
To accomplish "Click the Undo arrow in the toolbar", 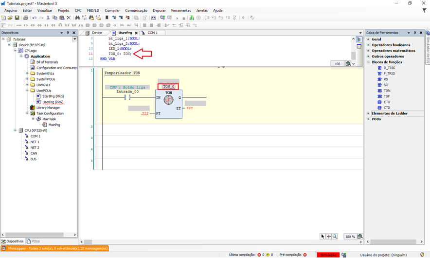I will (x=35, y=18).
